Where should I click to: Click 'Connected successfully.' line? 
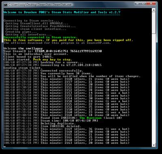(43, 71)
